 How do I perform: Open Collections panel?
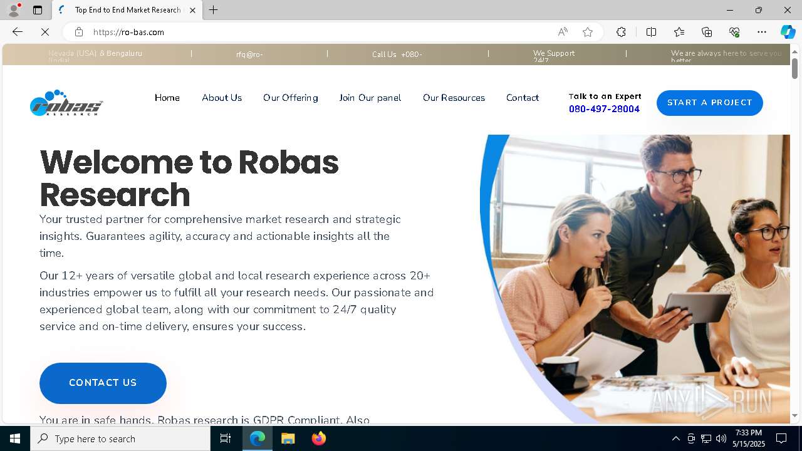click(x=707, y=32)
